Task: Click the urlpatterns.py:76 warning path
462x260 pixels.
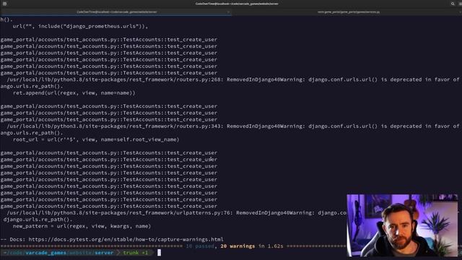Action: coord(120,212)
